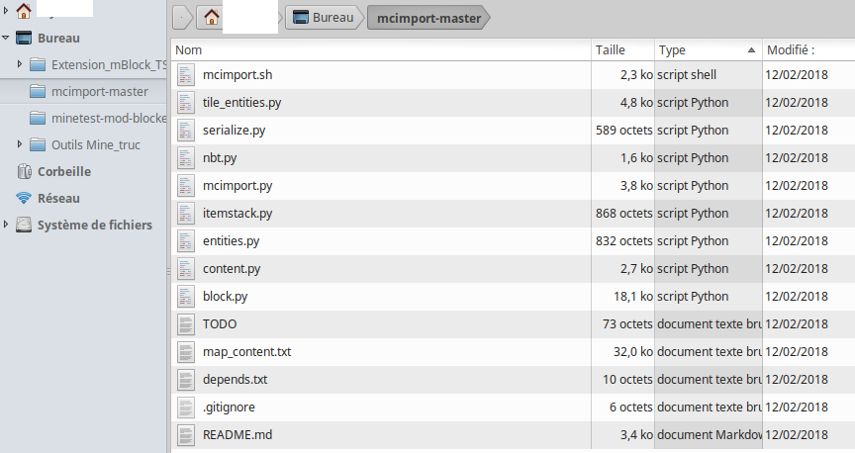855x453 pixels.
Task: Sort by the Taille column header
Action: [622, 50]
